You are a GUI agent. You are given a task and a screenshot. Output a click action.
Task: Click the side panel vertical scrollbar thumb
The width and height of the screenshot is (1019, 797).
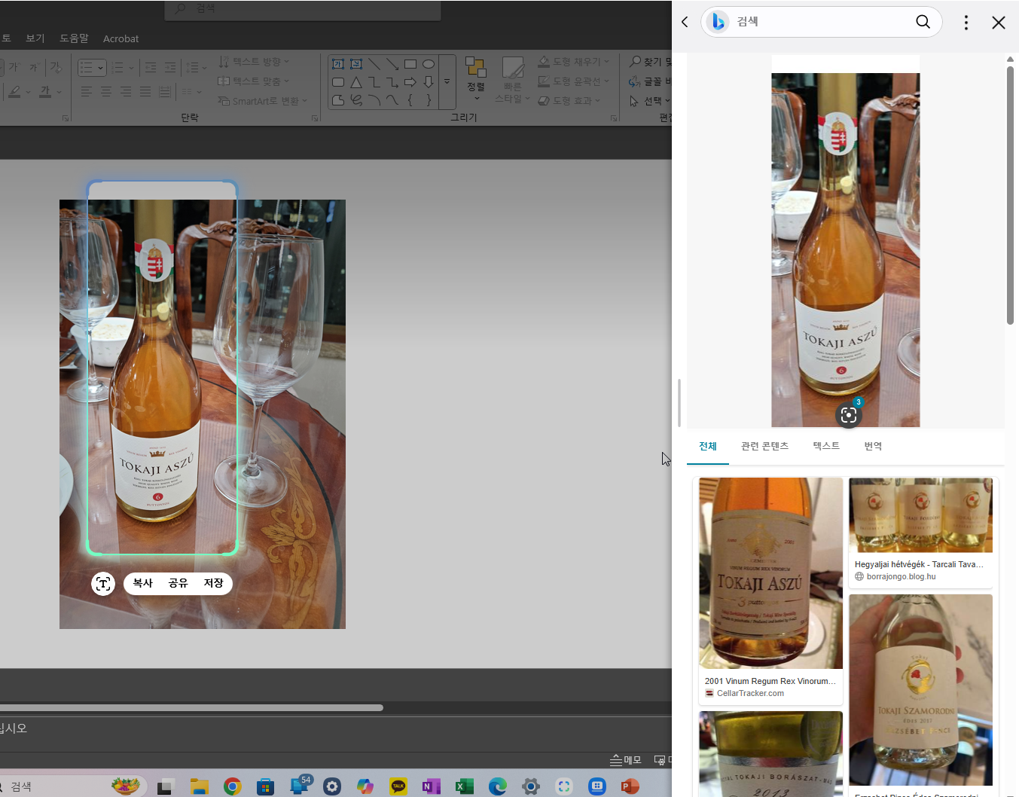click(1010, 196)
